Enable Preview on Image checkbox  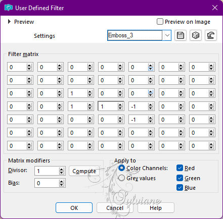point(160,22)
